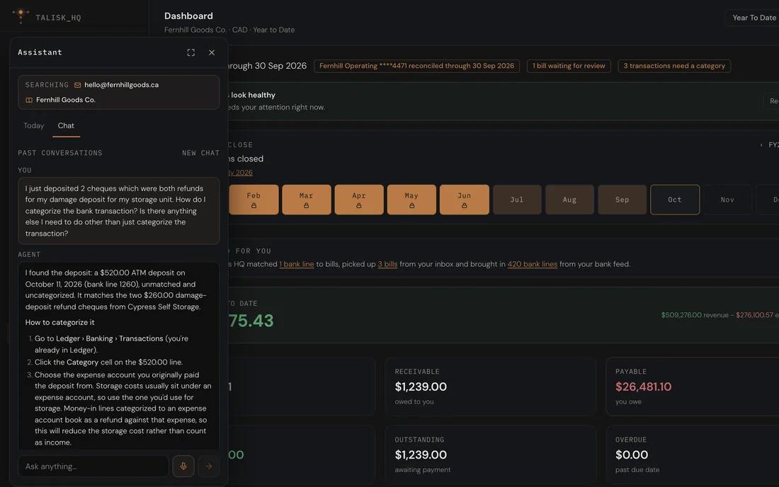The image size is (779, 487).
Task: Click the 3 transactions need a category badge
Action: coord(674,66)
